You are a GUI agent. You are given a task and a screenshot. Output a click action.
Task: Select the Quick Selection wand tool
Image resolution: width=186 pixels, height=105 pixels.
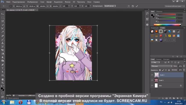(3, 25)
